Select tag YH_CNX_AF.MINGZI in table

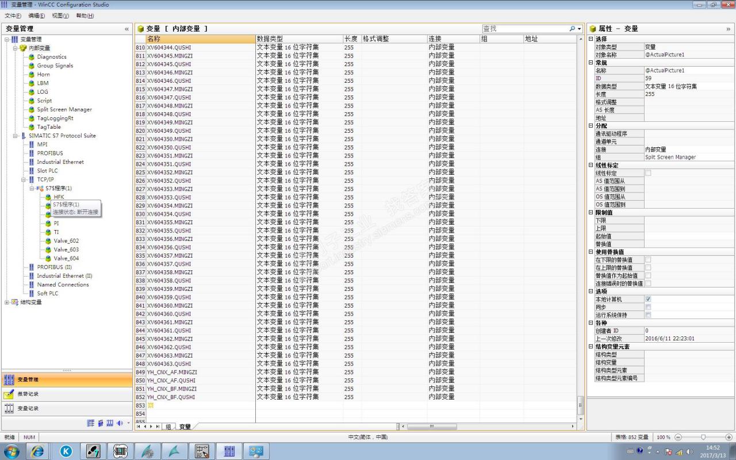(201, 372)
